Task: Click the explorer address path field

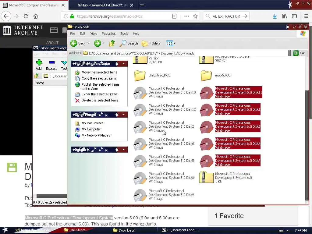Action: click(x=185, y=53)
